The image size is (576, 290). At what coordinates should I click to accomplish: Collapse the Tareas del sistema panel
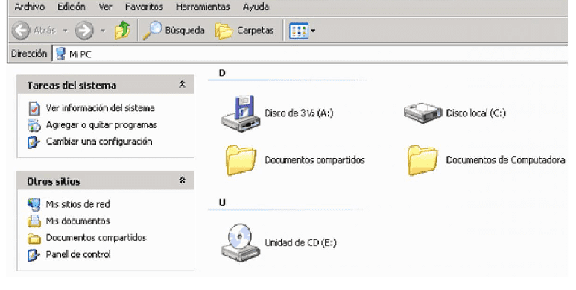pos(182,84)
